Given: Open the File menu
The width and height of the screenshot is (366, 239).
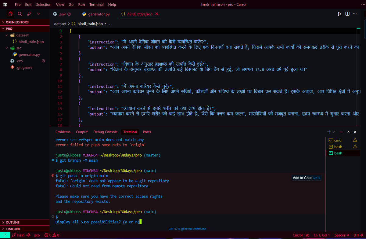Looking at the screenshot, I should point(18,5).
